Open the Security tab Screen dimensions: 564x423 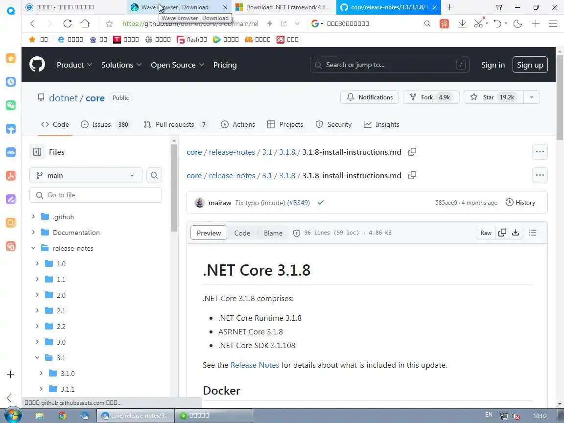pyautogui.click(x=333, y=124)
